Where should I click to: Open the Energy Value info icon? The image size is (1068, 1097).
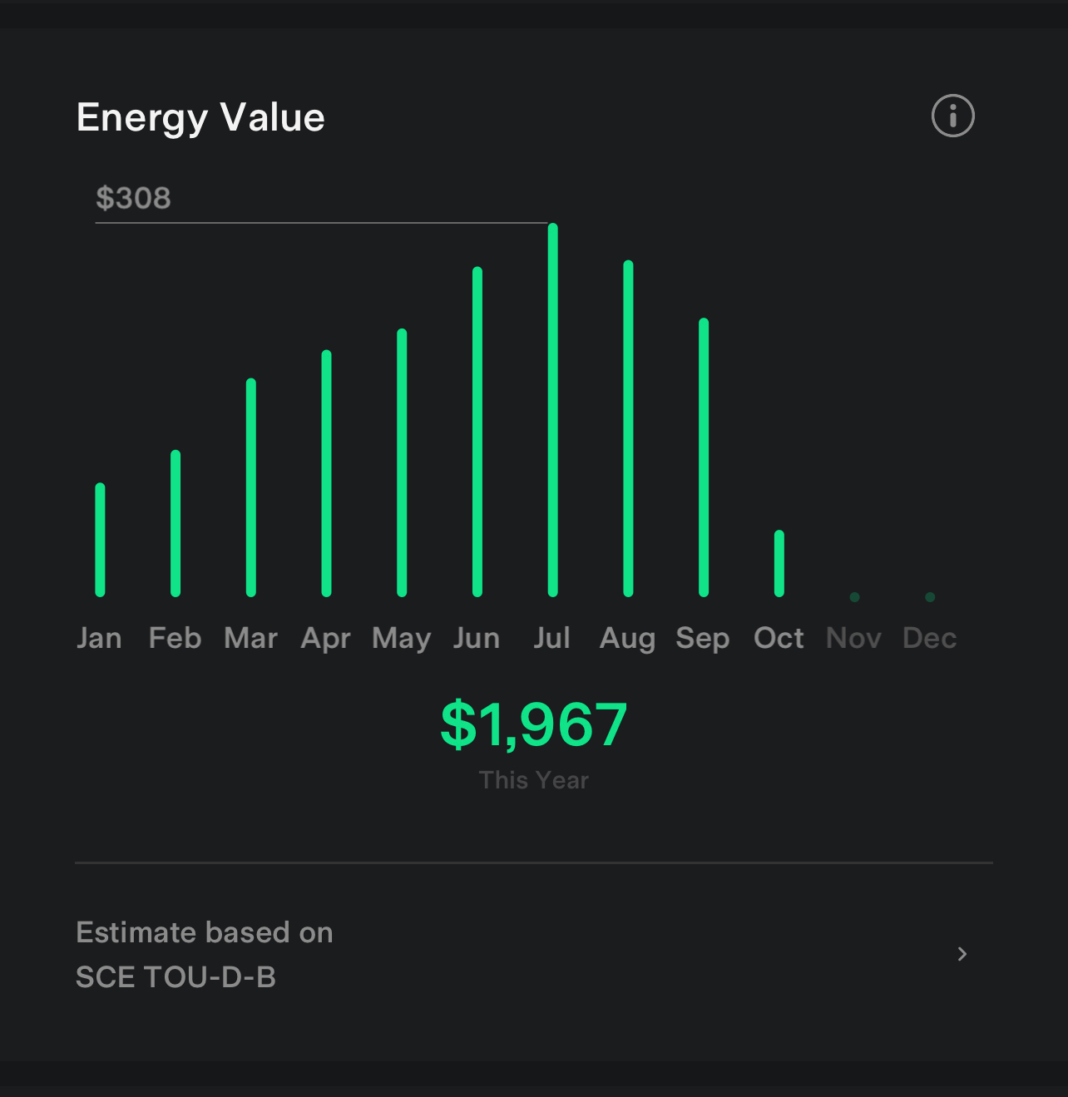[x=952, y=116]
